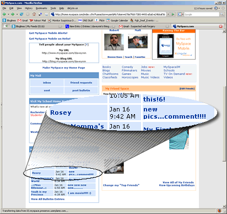Click View All Bulletin Entries link

48,199
